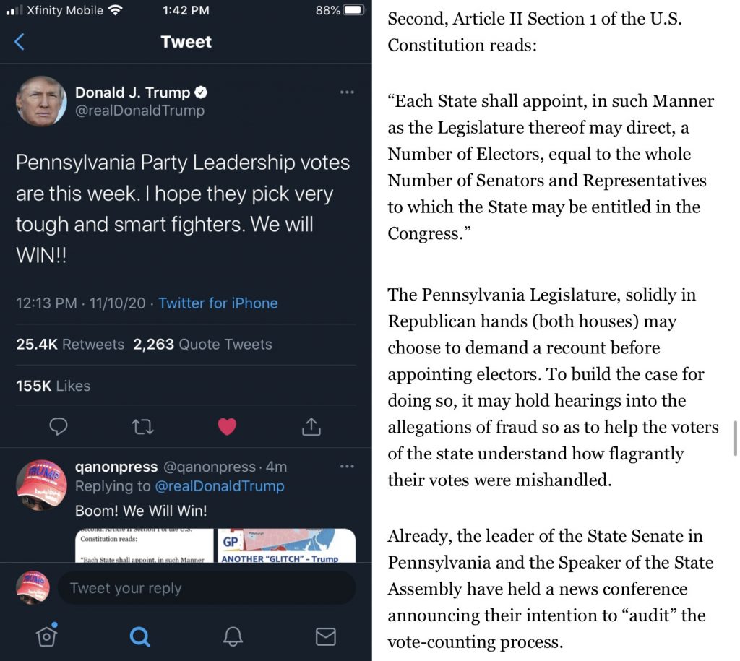Open the Search tab icon

[x=139, y=636]
